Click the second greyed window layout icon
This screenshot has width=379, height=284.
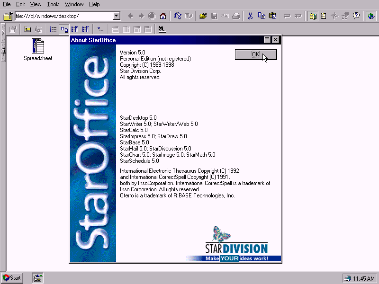[126, 29]
